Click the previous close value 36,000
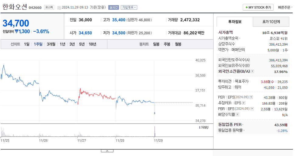The width and height of the screenshot is (296, 156). (x=85, y=20)
